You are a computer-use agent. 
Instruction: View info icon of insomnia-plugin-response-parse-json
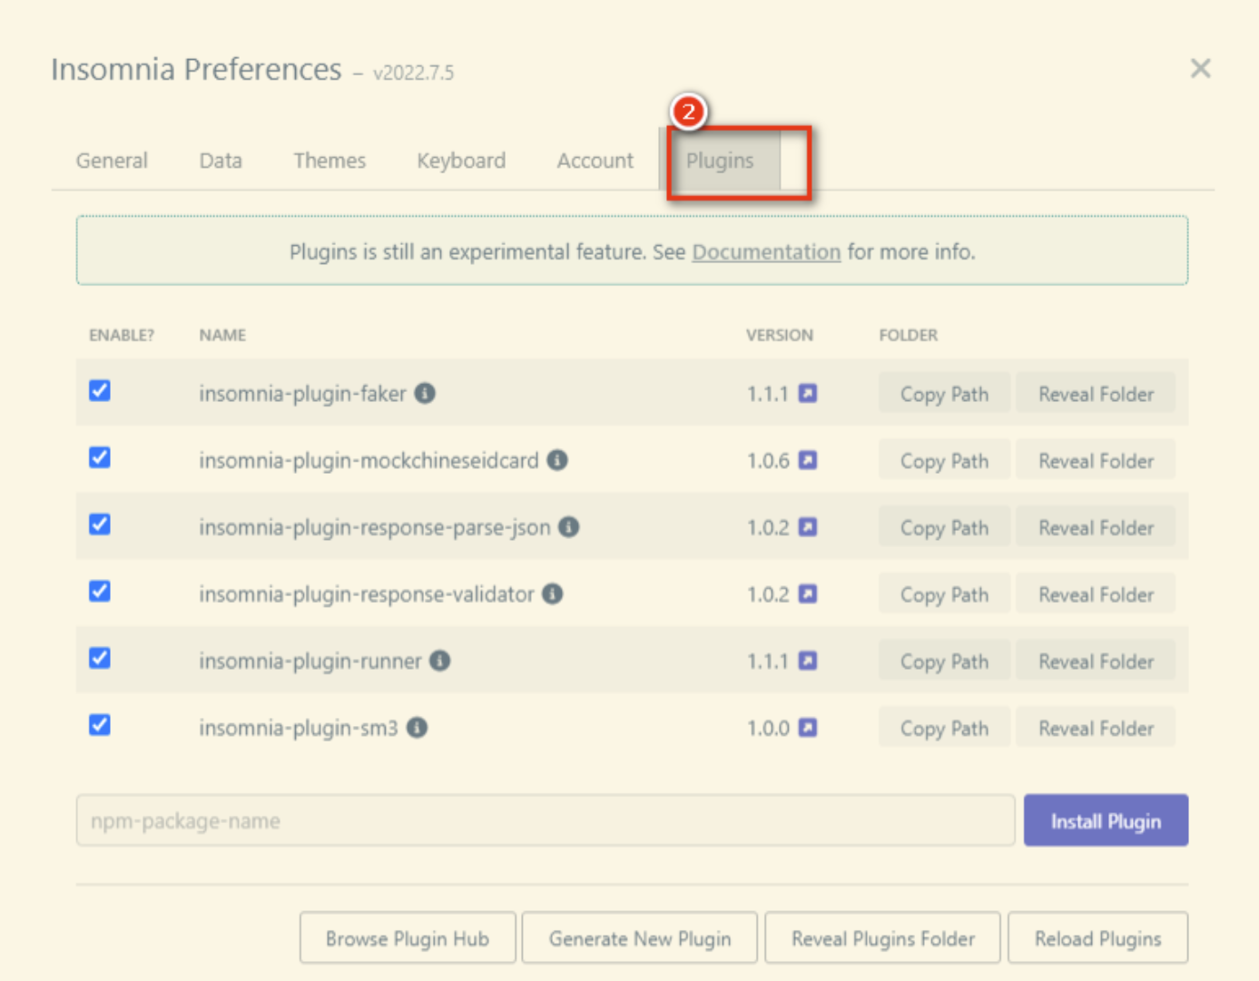[569, 527]
